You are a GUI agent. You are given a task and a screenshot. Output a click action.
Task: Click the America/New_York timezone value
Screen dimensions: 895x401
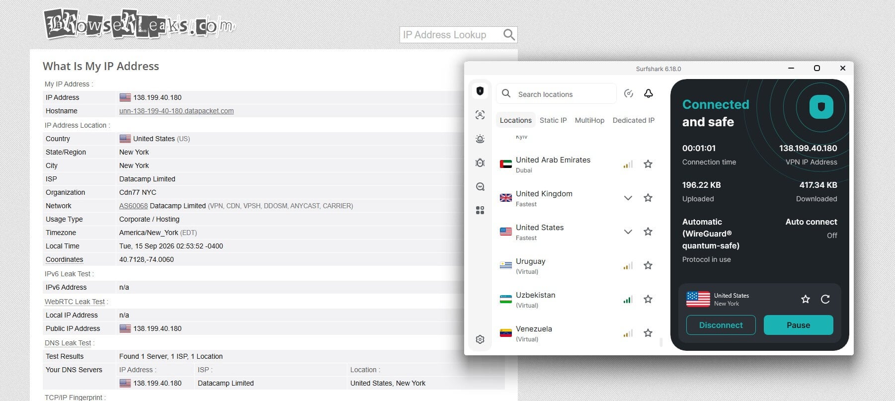point(149,233)
